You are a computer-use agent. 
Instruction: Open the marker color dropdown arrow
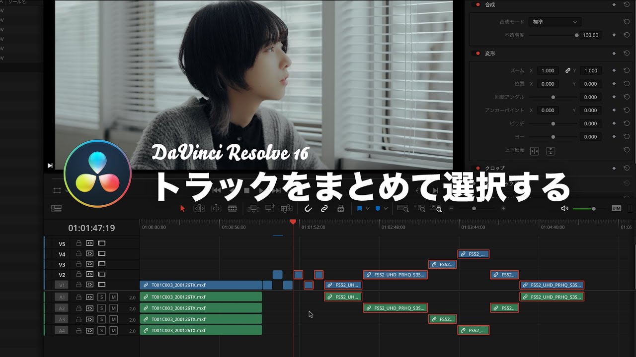pos(386,209)
